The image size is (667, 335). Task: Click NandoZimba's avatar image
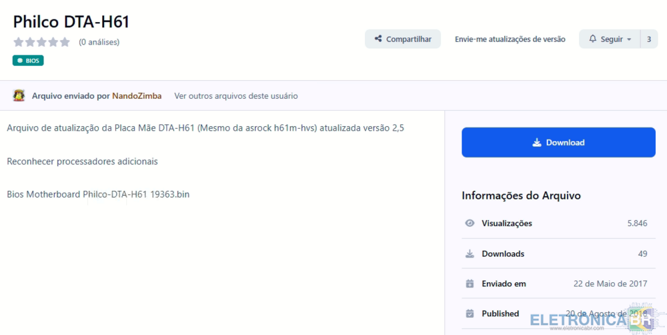click(19, 95)
